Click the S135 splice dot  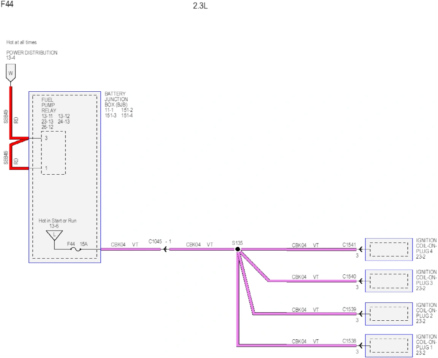[238, 249]
